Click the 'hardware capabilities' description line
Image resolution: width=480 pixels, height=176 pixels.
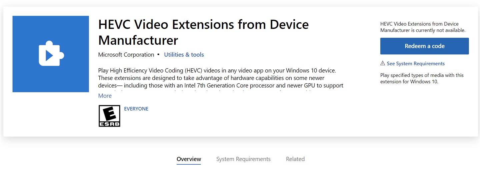(x=216, y=78)
